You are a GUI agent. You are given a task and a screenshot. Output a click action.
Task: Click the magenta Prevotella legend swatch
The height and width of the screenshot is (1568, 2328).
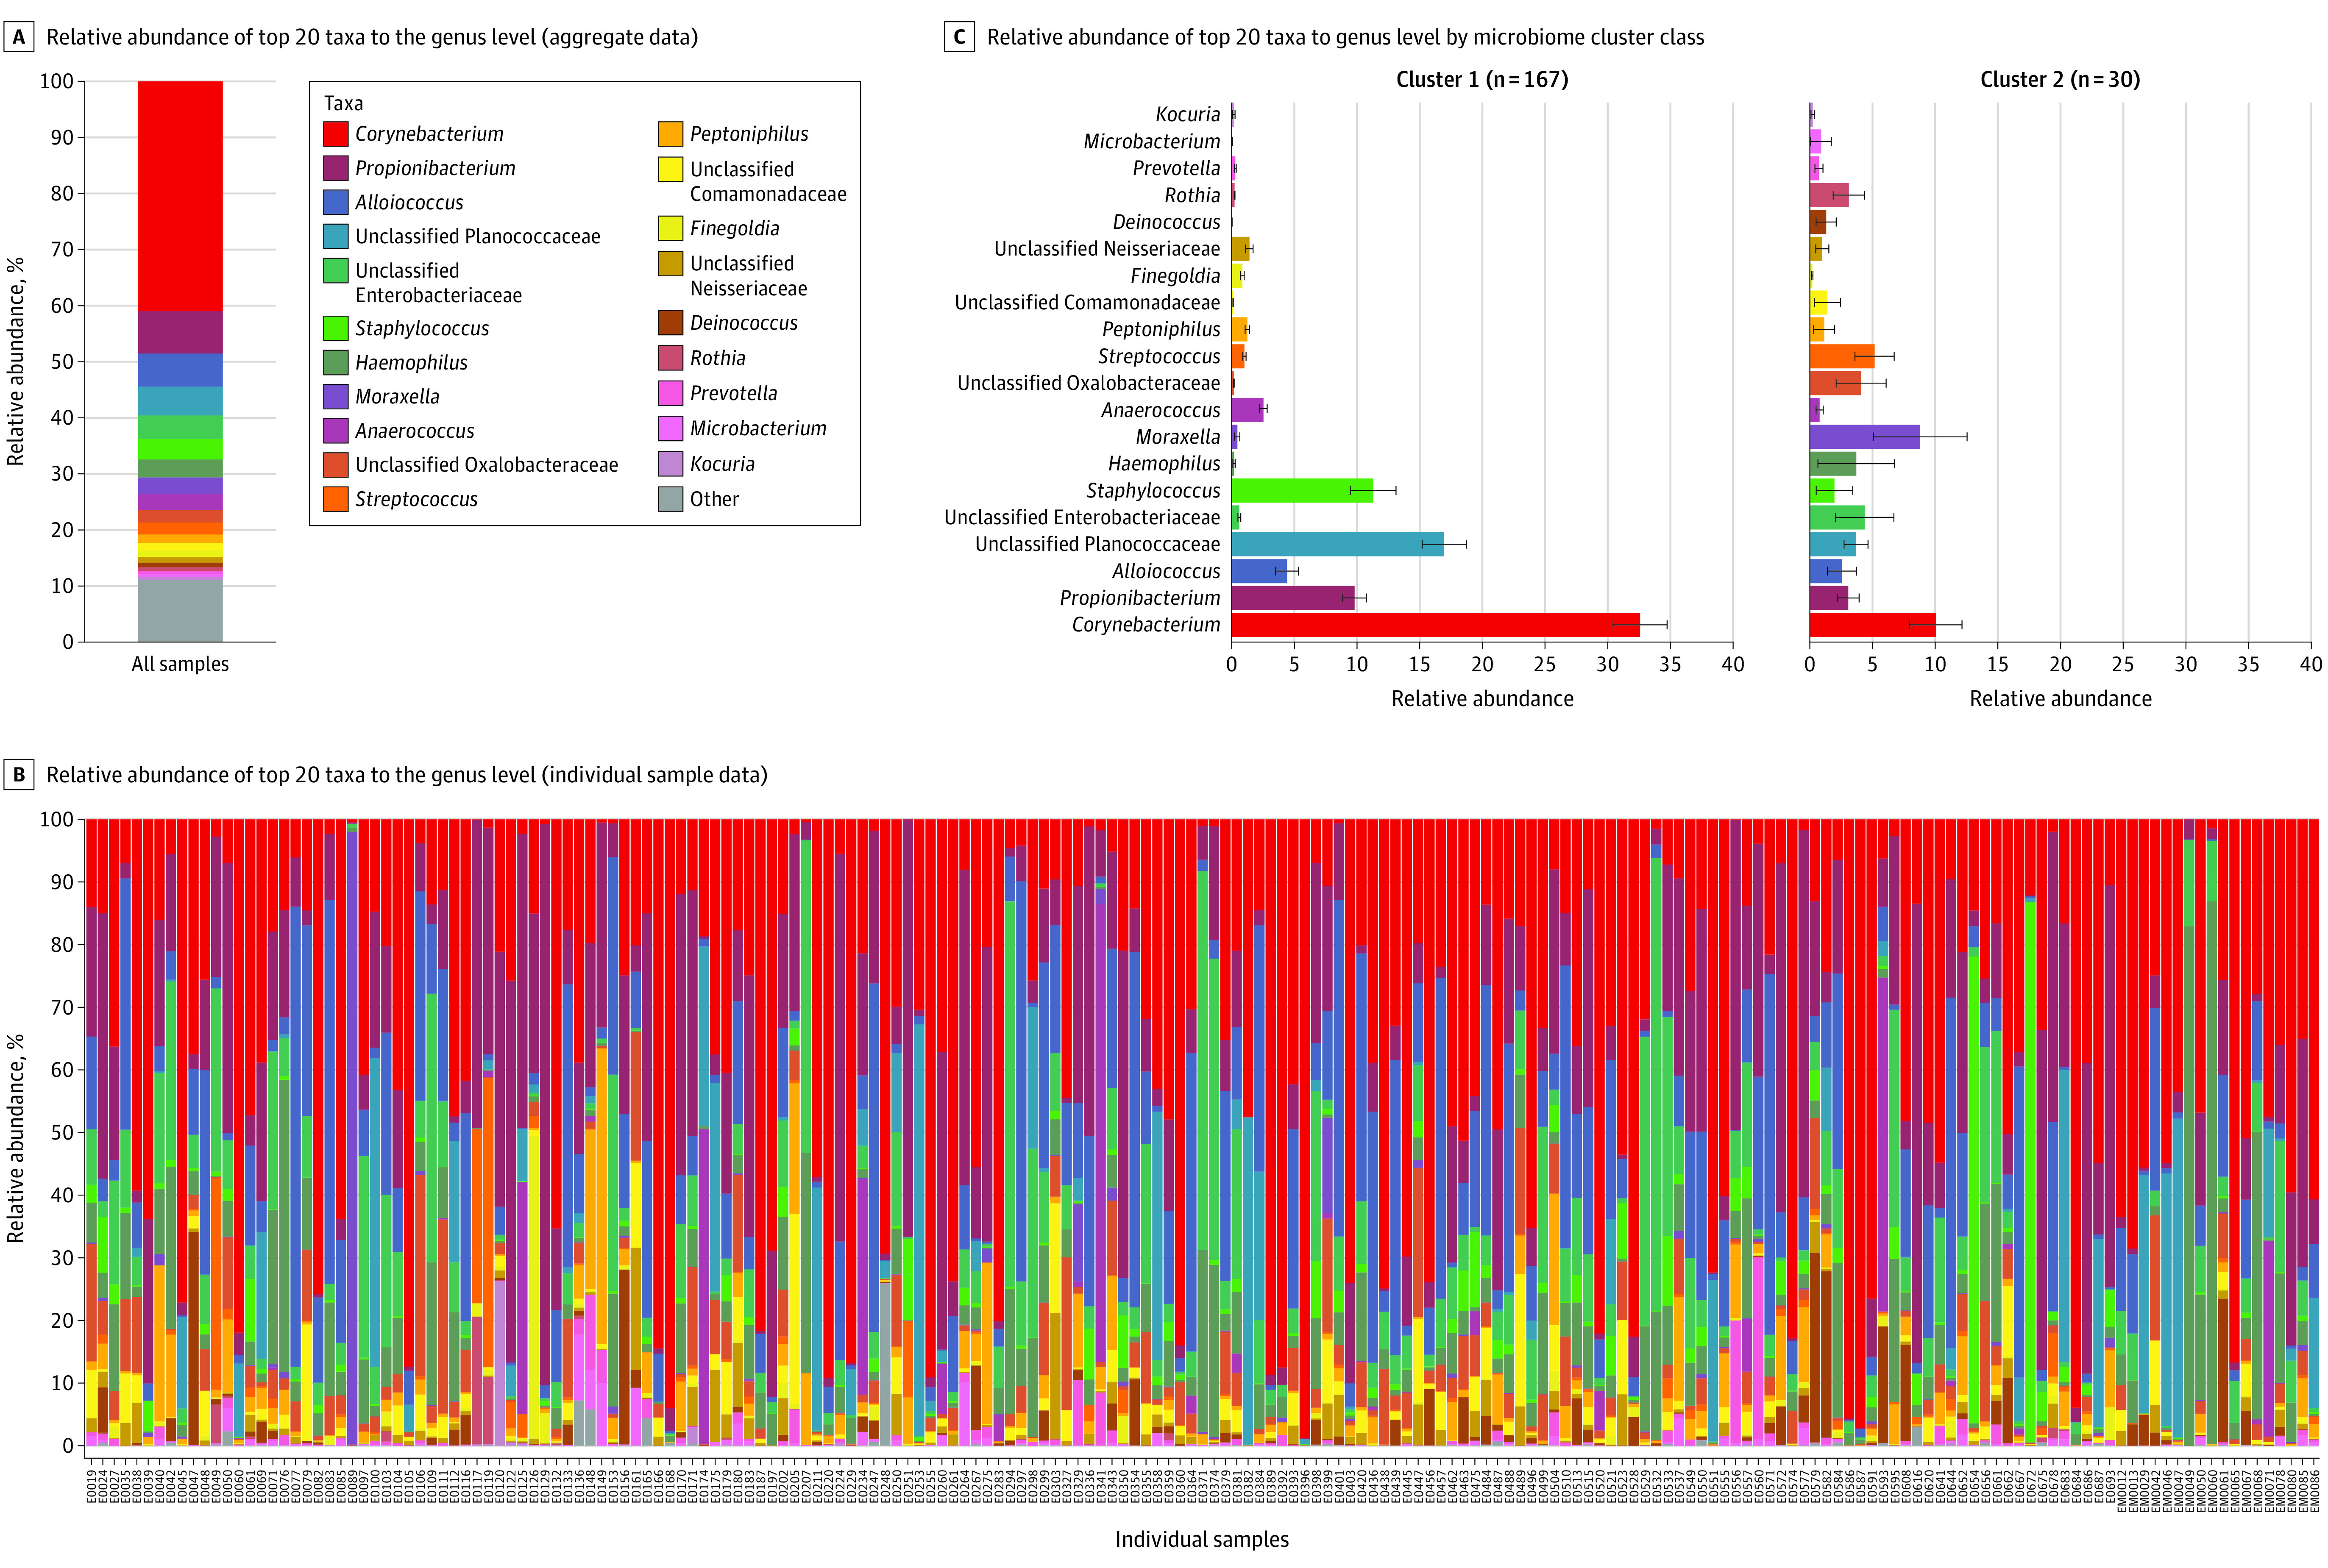coord(671,393)
